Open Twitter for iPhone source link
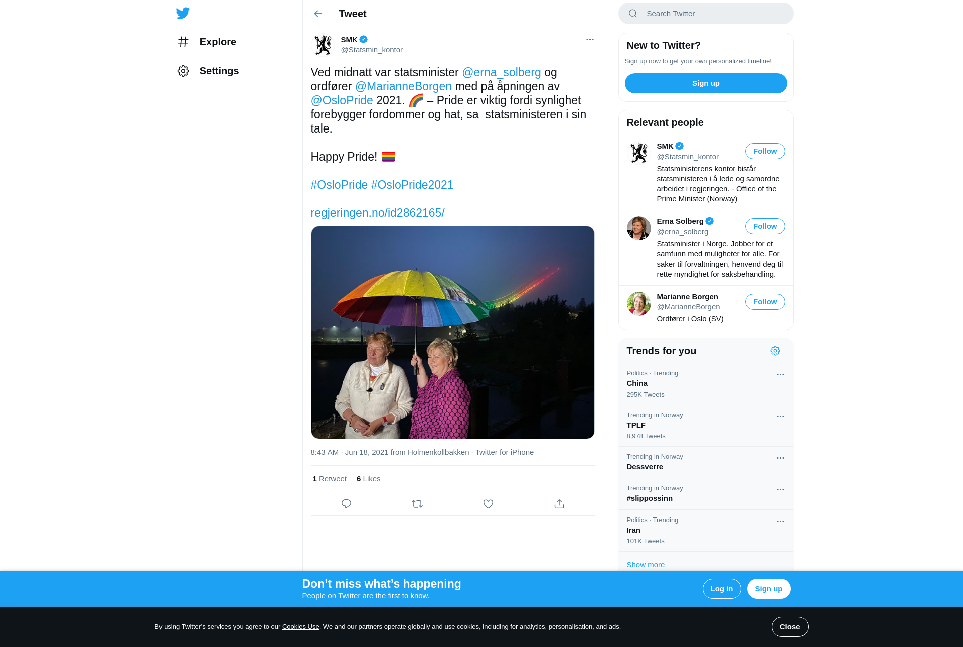This screenshot has height=647, width=963. (504, 452)
